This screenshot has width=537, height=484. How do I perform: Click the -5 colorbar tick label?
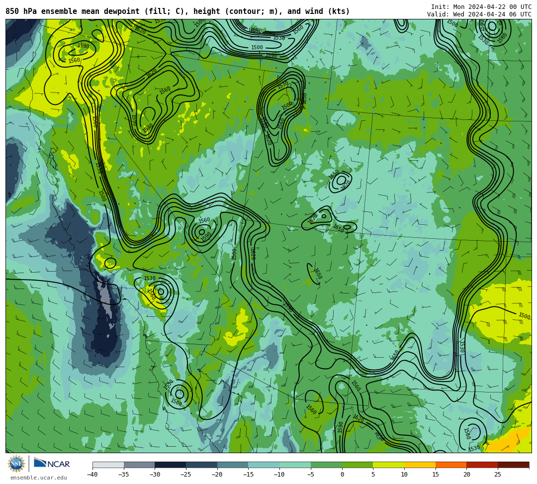click(x=311, y=475)
